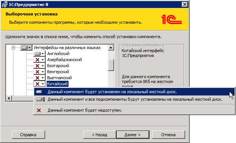Click hard-drive icon beside 'Интерфейсы на различных языках'
The height and width of the screenshot is (143, 236).
point(24,48)
